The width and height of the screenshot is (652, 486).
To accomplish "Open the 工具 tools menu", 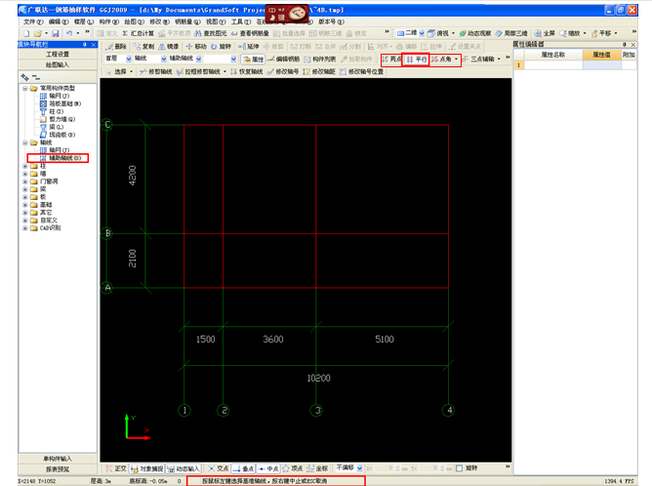I will coord(241,21).
